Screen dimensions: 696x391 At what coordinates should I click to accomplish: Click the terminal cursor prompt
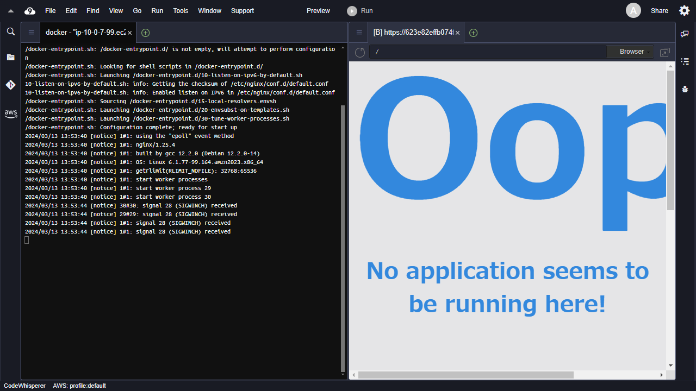click(x=27, y=240)
